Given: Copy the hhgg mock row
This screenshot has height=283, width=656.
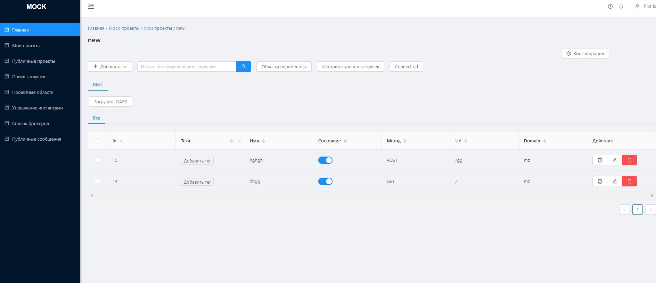Looking at the screenshot, I should click(x=600, y=181).
